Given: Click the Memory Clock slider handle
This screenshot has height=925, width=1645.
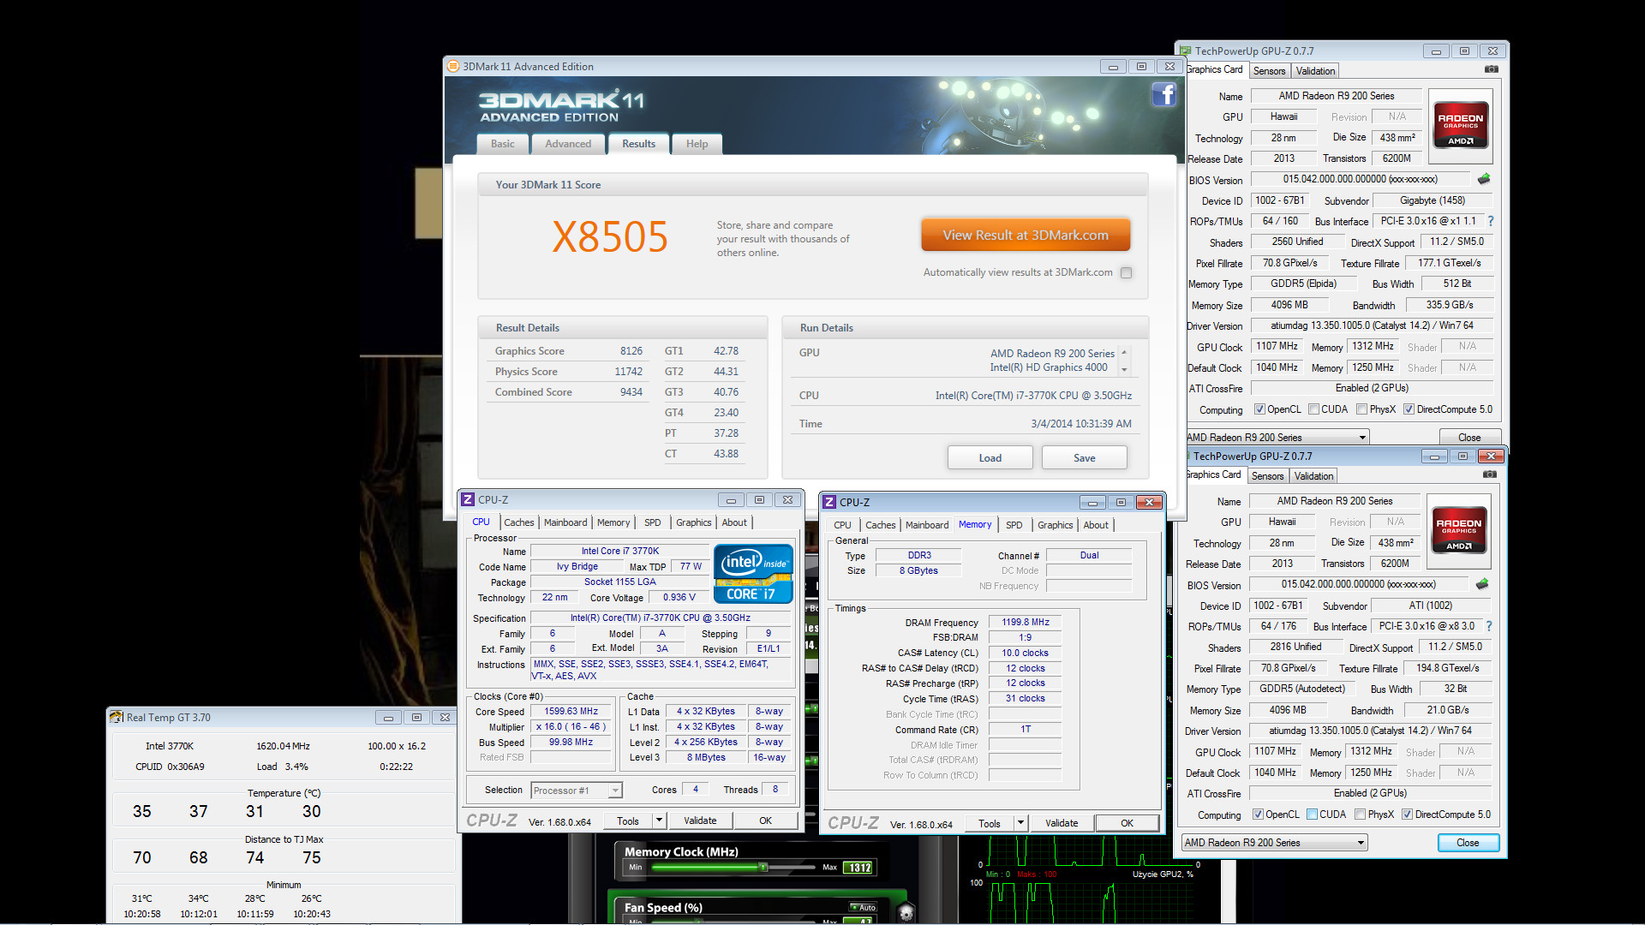Looking at the screenshot, I should [763, 868].
